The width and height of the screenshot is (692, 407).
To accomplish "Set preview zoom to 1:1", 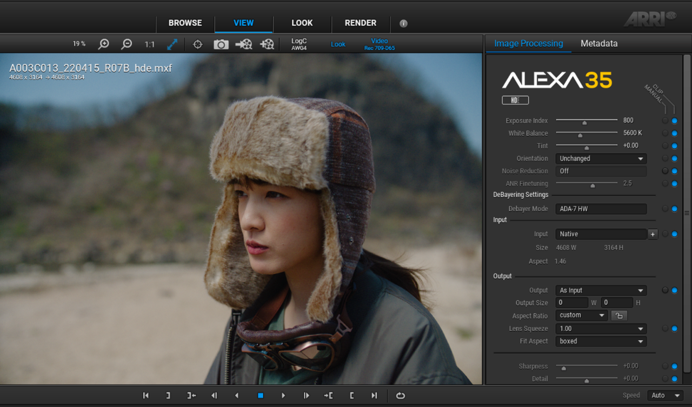I will click(150, 44).
